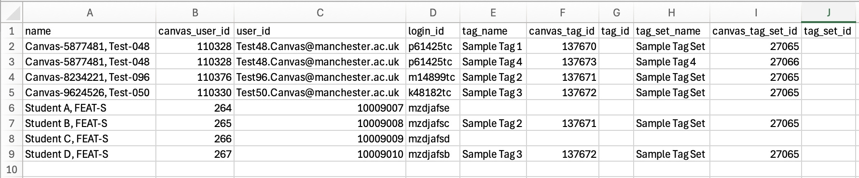859x178 pixels.
Task: Click the cell with Test48.Canvas@manchester.ac.uk in row 2
Action: click(320, 47)
